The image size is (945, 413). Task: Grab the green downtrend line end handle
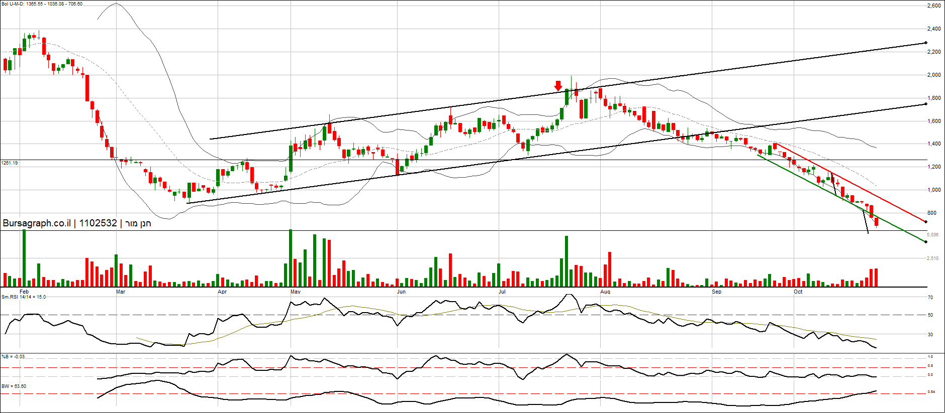(925, 242)
